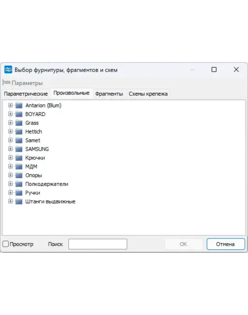Enable the Просмотр checkbox
The width and height of the screenshot is (248, 315).
tap(6, 244)
